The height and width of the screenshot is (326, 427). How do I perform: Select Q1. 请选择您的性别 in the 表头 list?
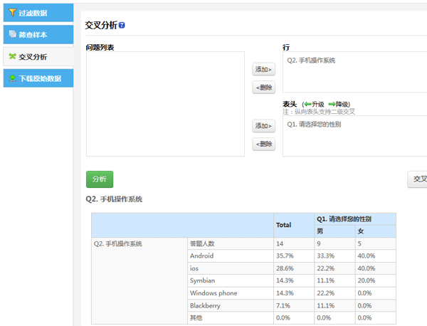click(x=314, y=125)
